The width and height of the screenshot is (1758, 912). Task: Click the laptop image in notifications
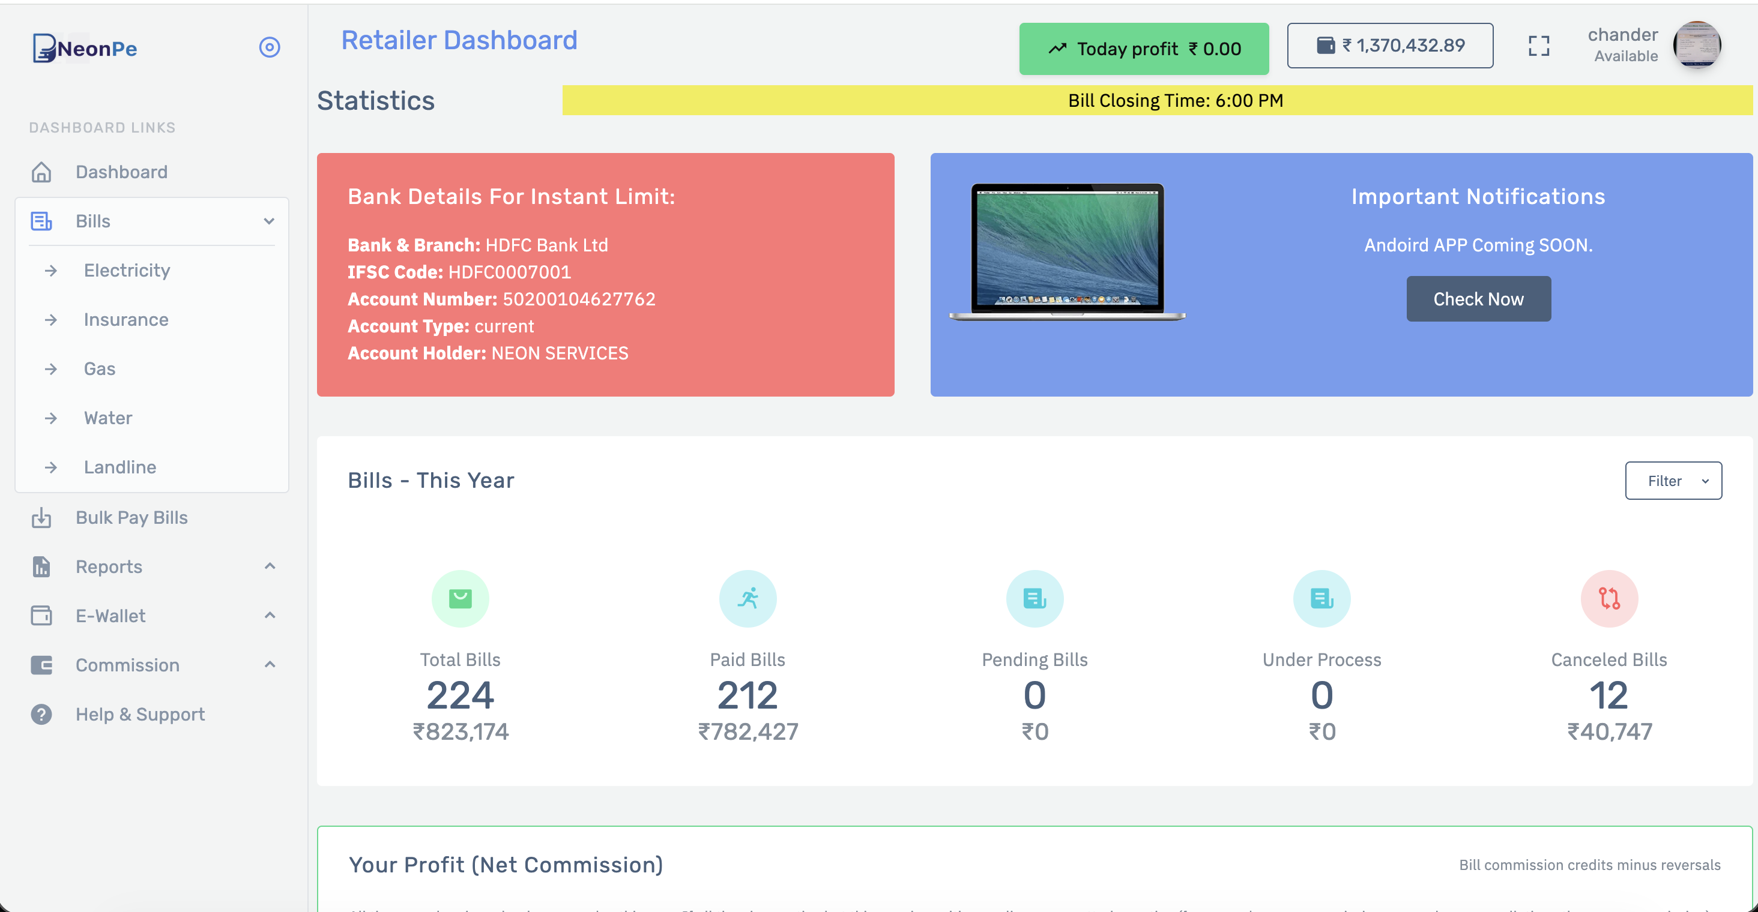[x=1068, y=252]
